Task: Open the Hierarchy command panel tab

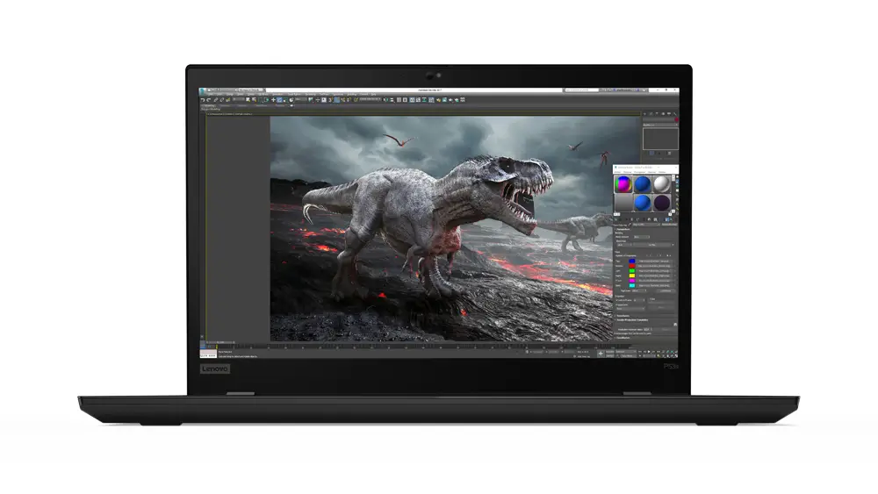Action: pyautogui.click(x=657, y=114)
